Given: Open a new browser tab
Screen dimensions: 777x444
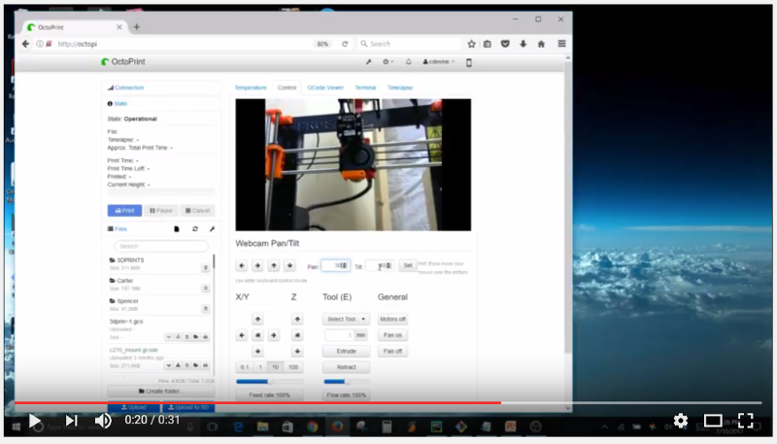Looking at the screenshot, I should (137, 27).
